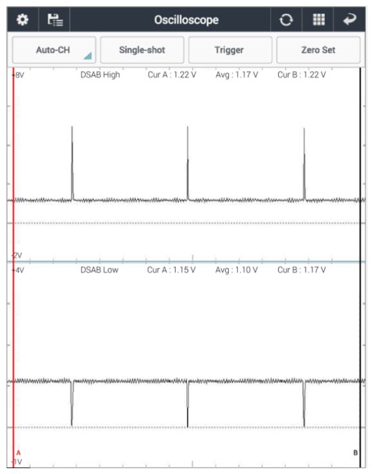Open the settings gear icon
Viewport: 373px width, 474px height.
click(x=23, y=19)
